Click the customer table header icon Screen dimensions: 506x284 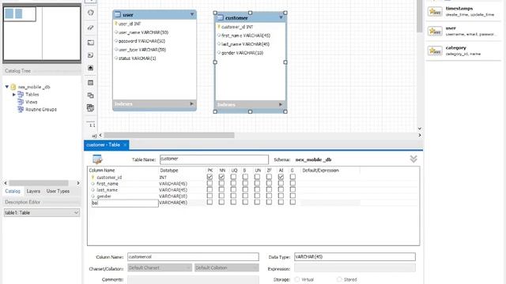[x=221, y=17]
